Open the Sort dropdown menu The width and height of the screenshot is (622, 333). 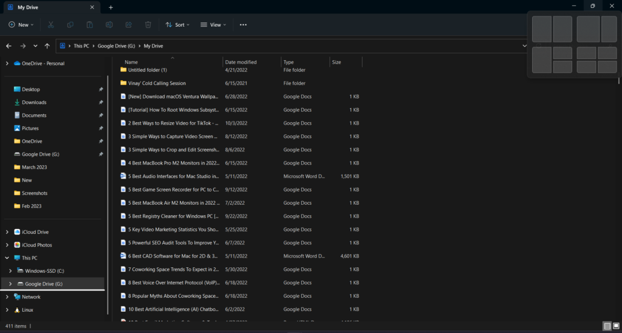tap(177, 25)
